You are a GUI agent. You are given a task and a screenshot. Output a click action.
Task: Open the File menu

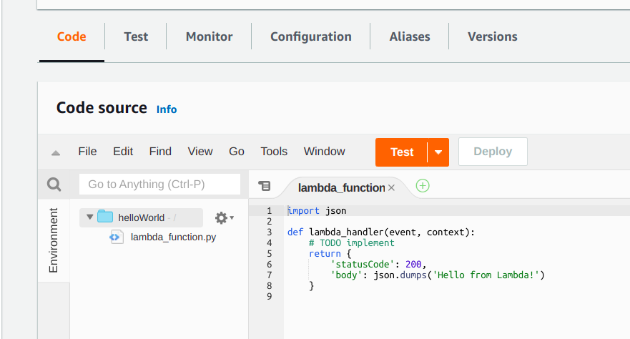(87, 152)
